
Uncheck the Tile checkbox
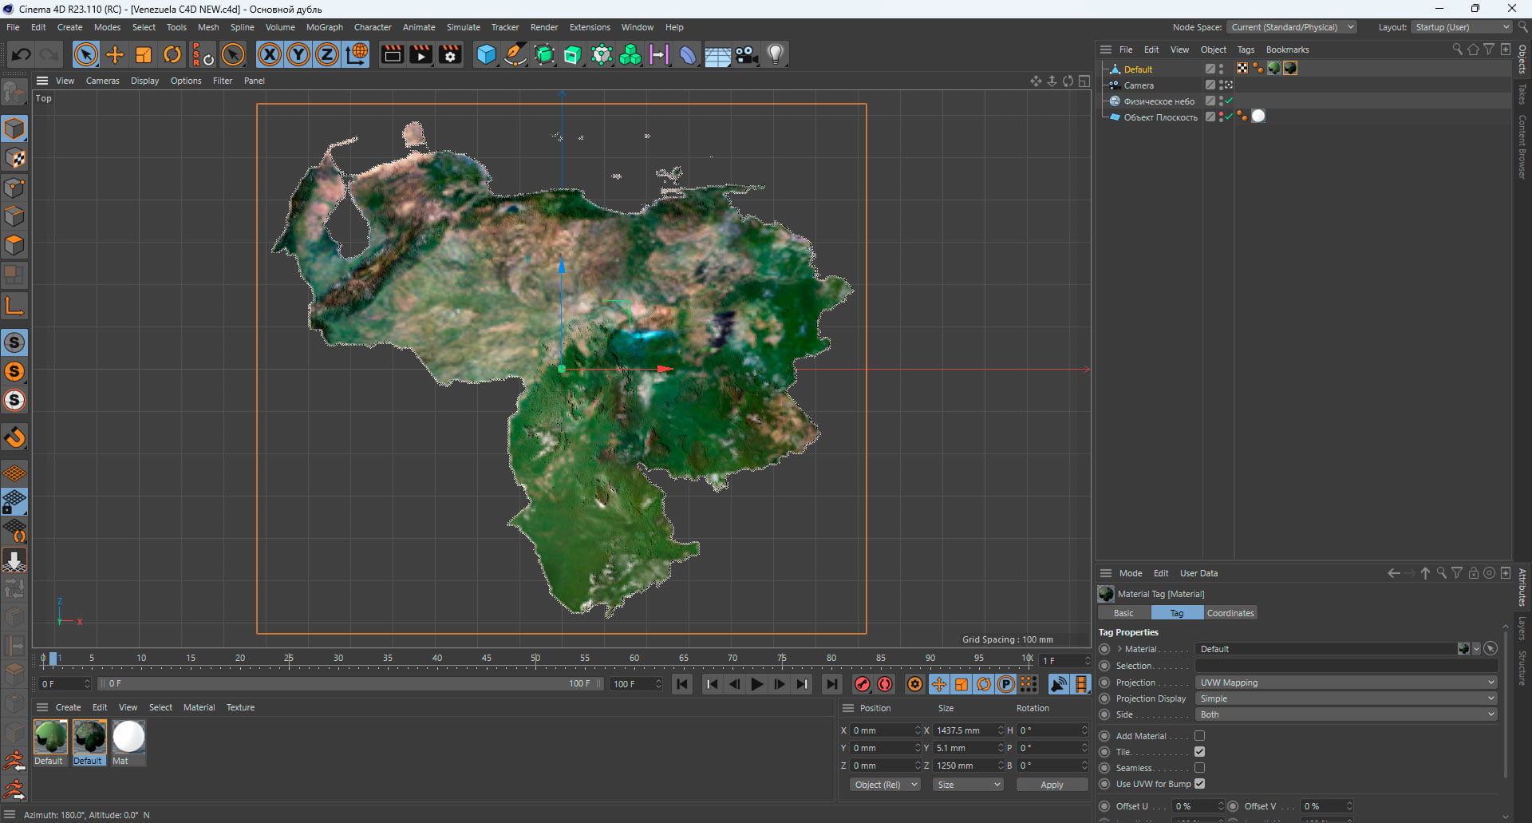tap(1199, 752)
